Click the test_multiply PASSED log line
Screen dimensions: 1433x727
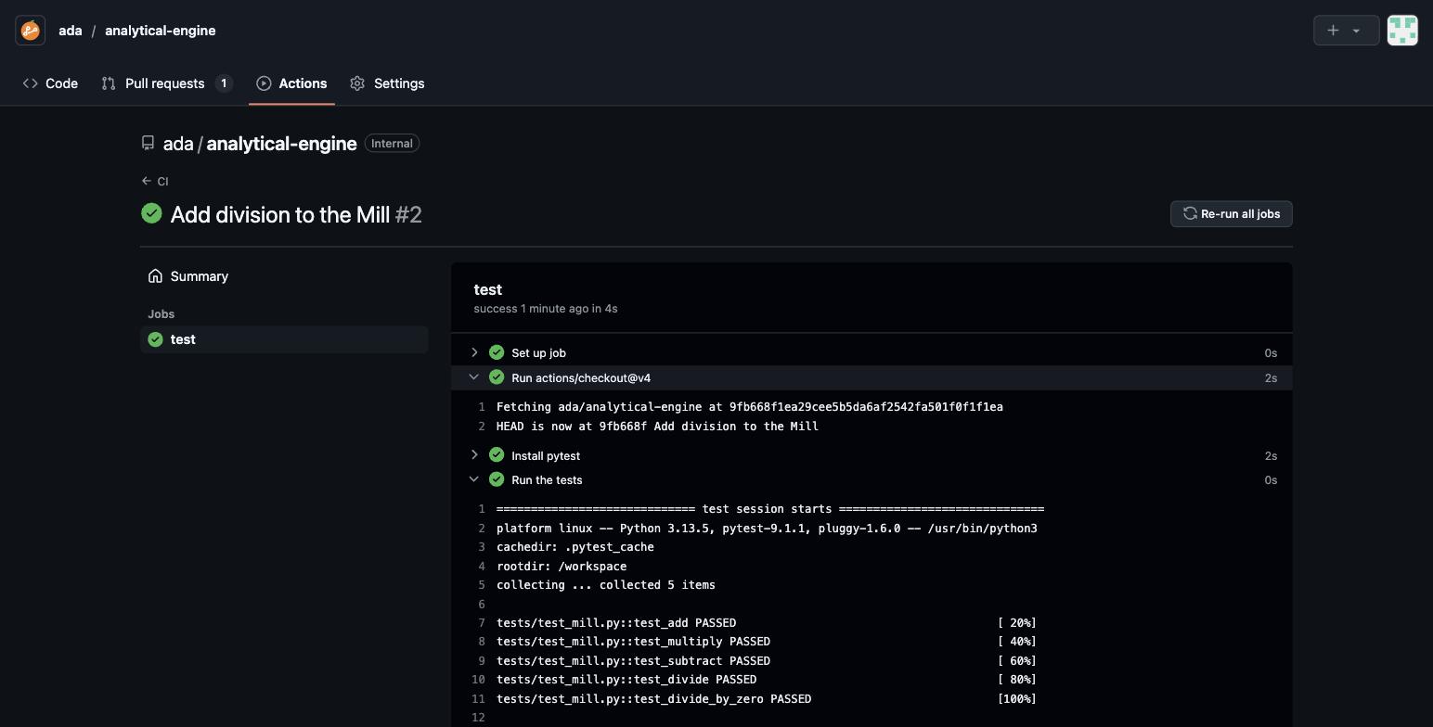click(x=767, y=642)
